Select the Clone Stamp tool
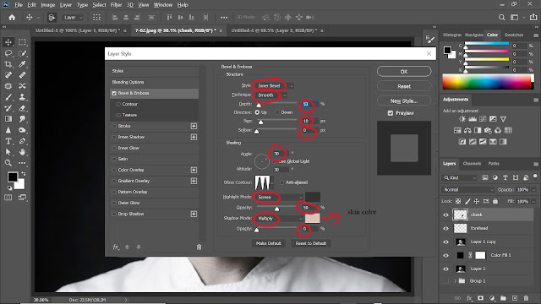 point(23,97)
